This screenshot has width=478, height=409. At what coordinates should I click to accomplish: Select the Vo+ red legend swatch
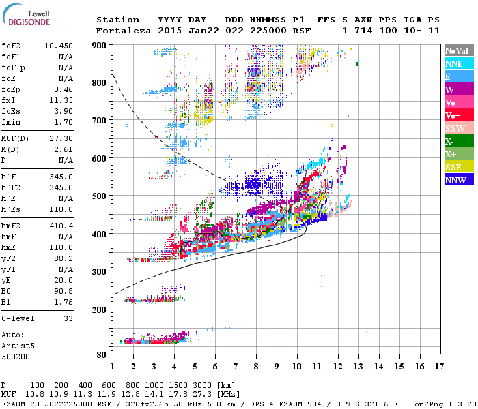(459, 115)
